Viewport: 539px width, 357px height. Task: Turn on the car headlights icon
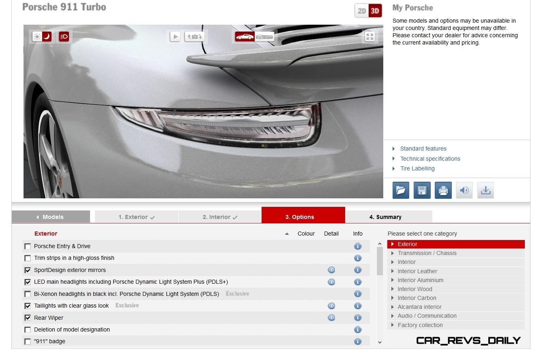click(64, 37)
